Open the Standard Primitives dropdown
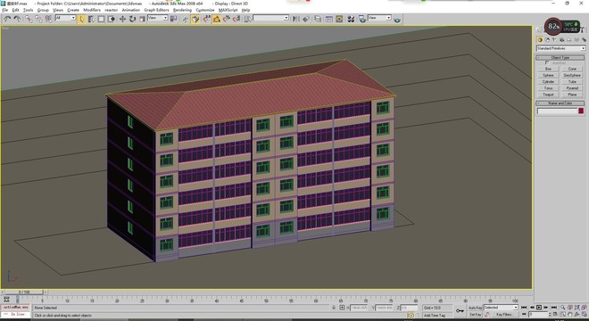This screenshot has height=321, width=589. [560, 48]
